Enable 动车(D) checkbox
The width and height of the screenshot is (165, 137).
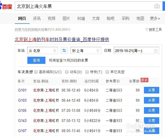click(67, 72)
